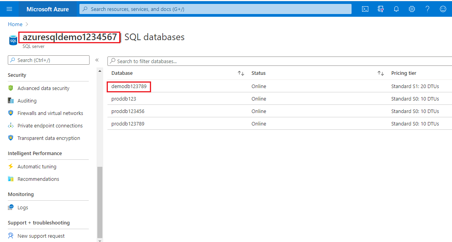
Task: Click the Recommendations icon
Action: click(11, 179)
